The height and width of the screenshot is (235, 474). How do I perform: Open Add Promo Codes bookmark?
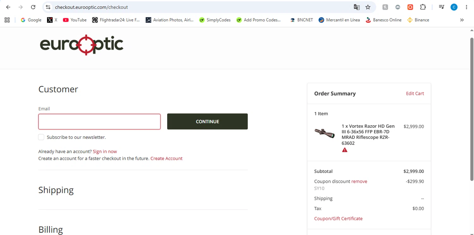tap(258, 20)
